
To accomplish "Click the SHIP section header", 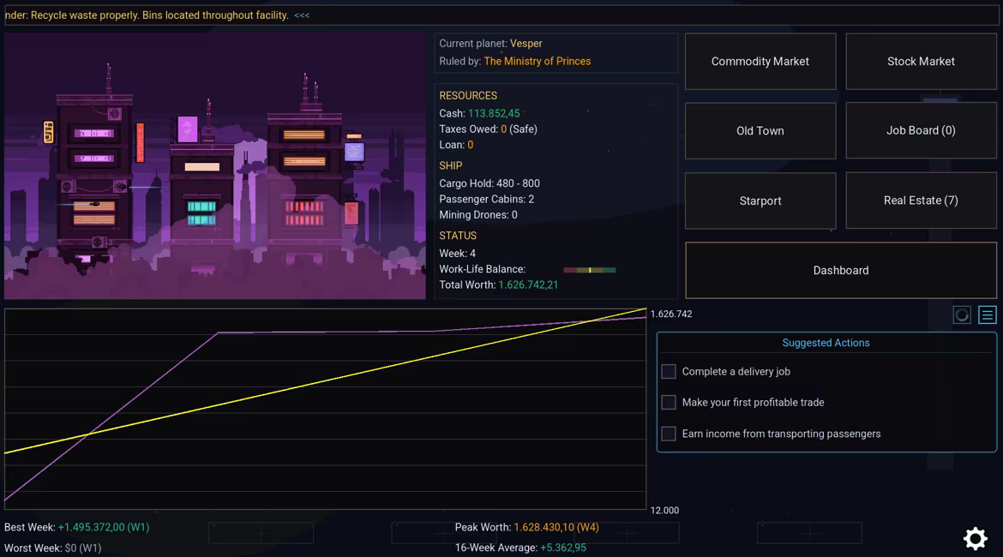I will (450, 165).
